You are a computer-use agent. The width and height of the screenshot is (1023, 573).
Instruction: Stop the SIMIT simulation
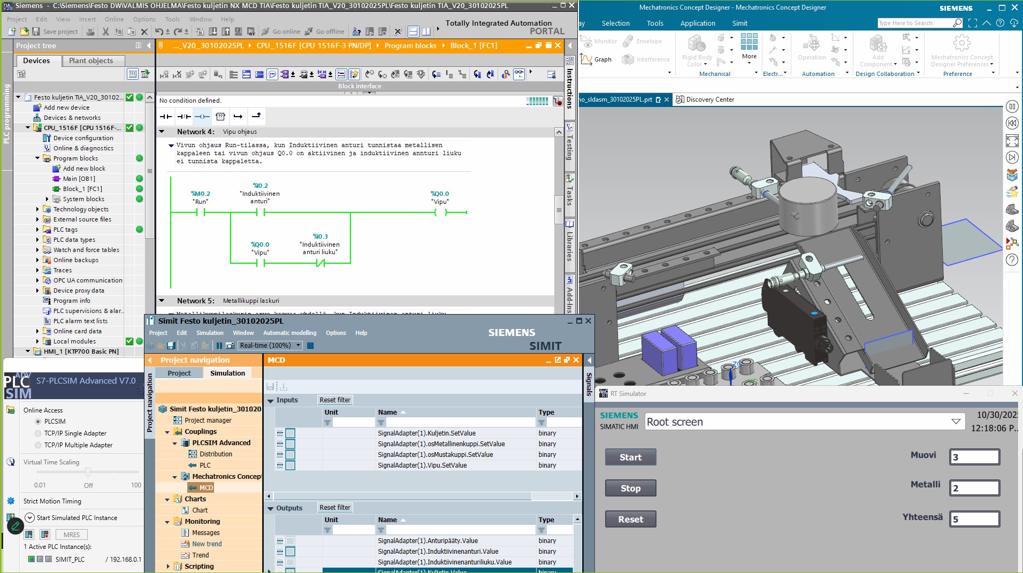coord(310,346)
